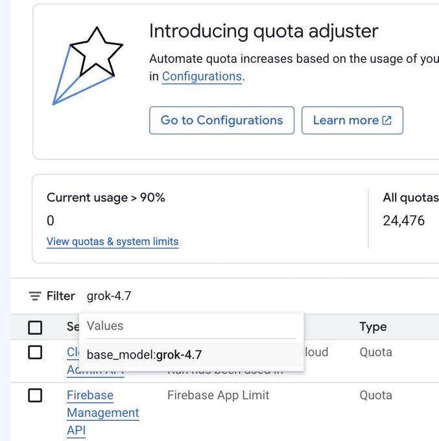Go to Configurations button
The width and height of the screenshot is (439, 441).
pos(222,121)
